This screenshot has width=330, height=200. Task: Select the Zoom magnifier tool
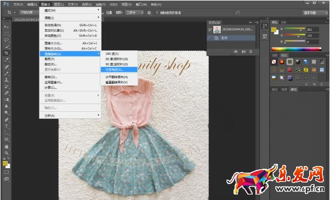click(x=7, y=153)
